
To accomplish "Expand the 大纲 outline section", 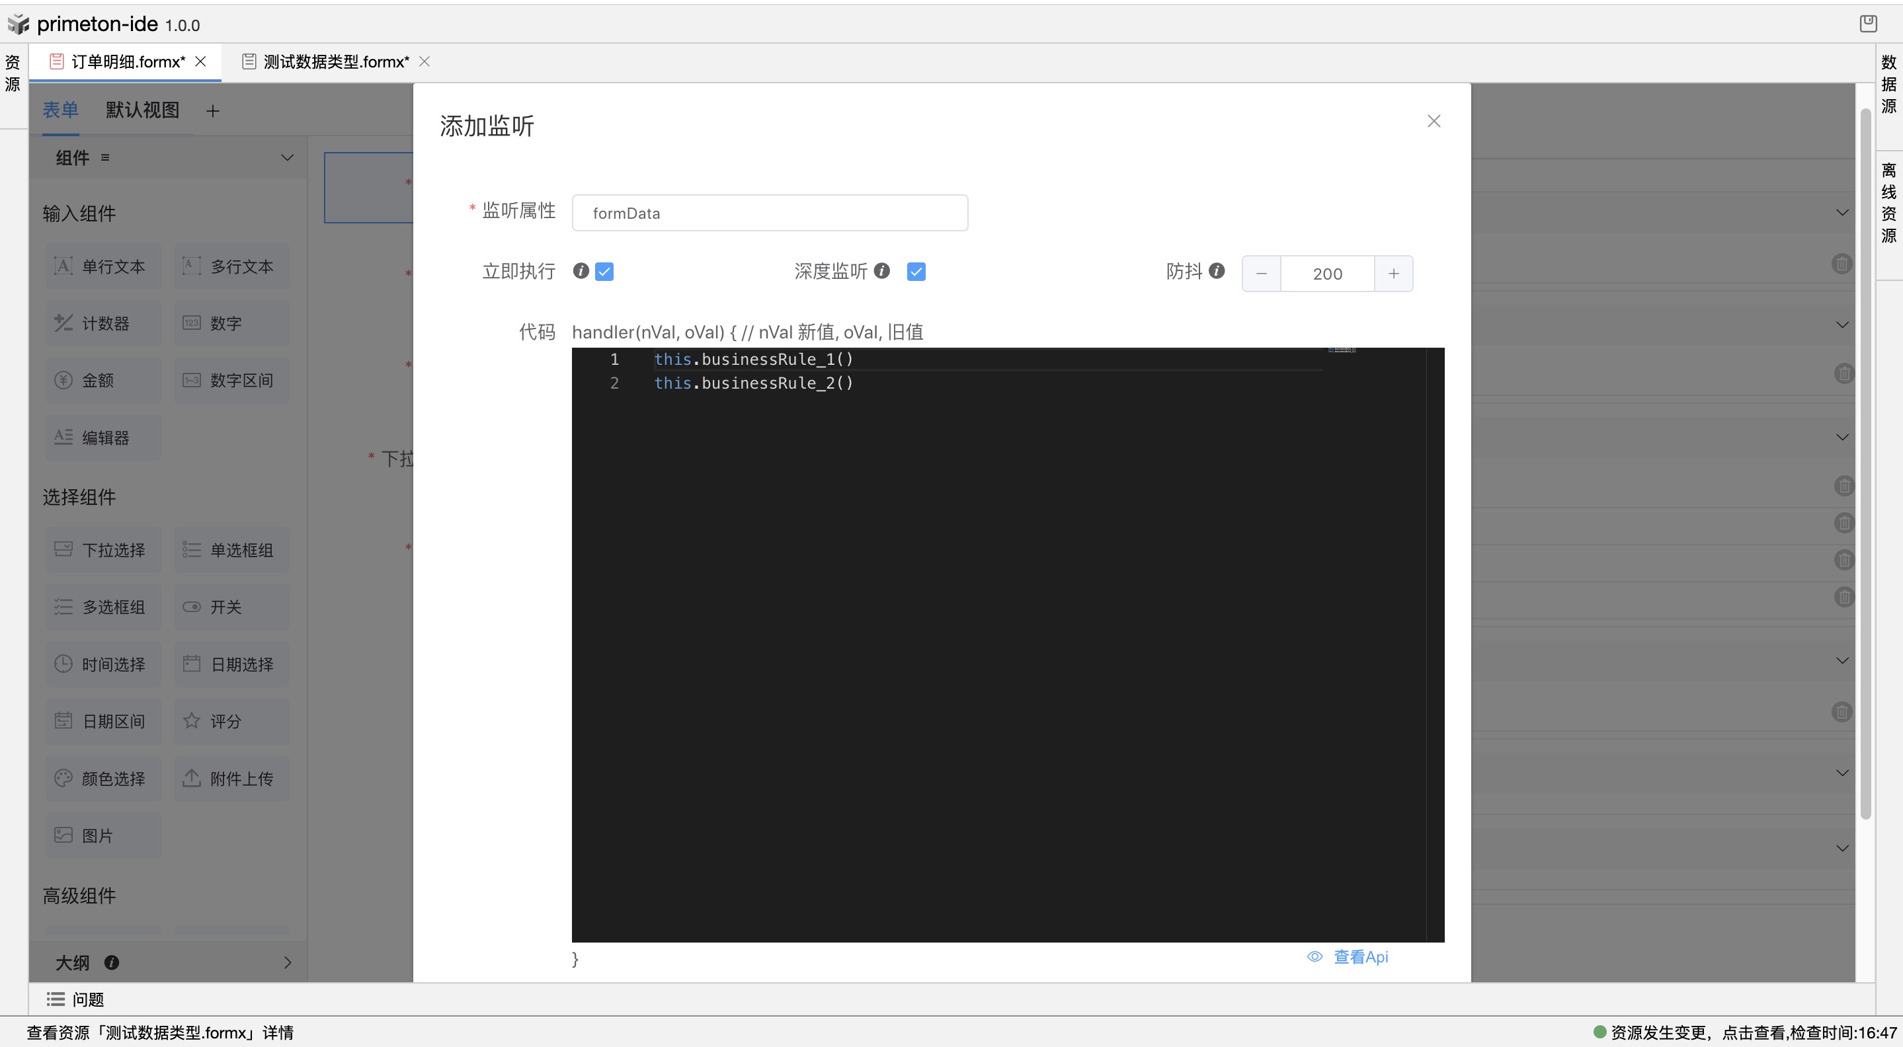I will [x=288, y=962].
